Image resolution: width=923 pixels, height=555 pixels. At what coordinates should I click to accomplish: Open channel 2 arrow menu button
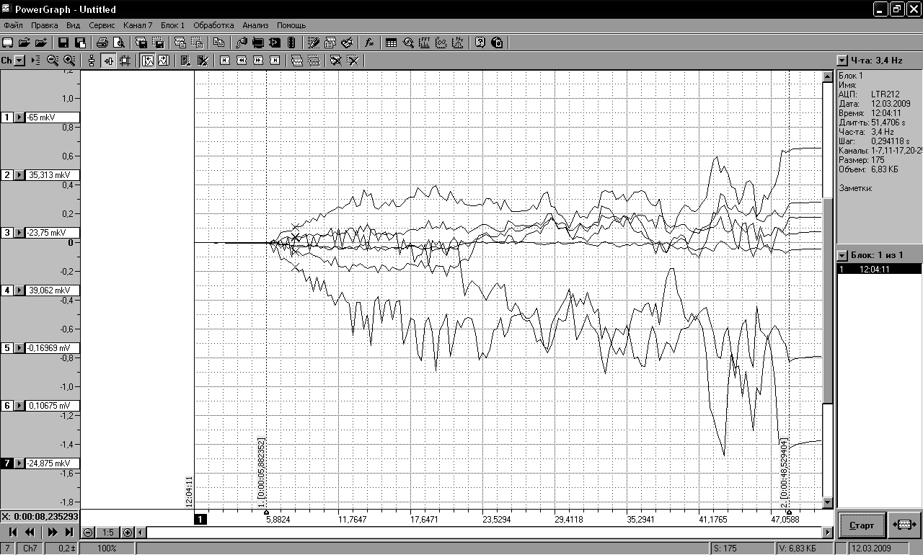click(19, 175)
